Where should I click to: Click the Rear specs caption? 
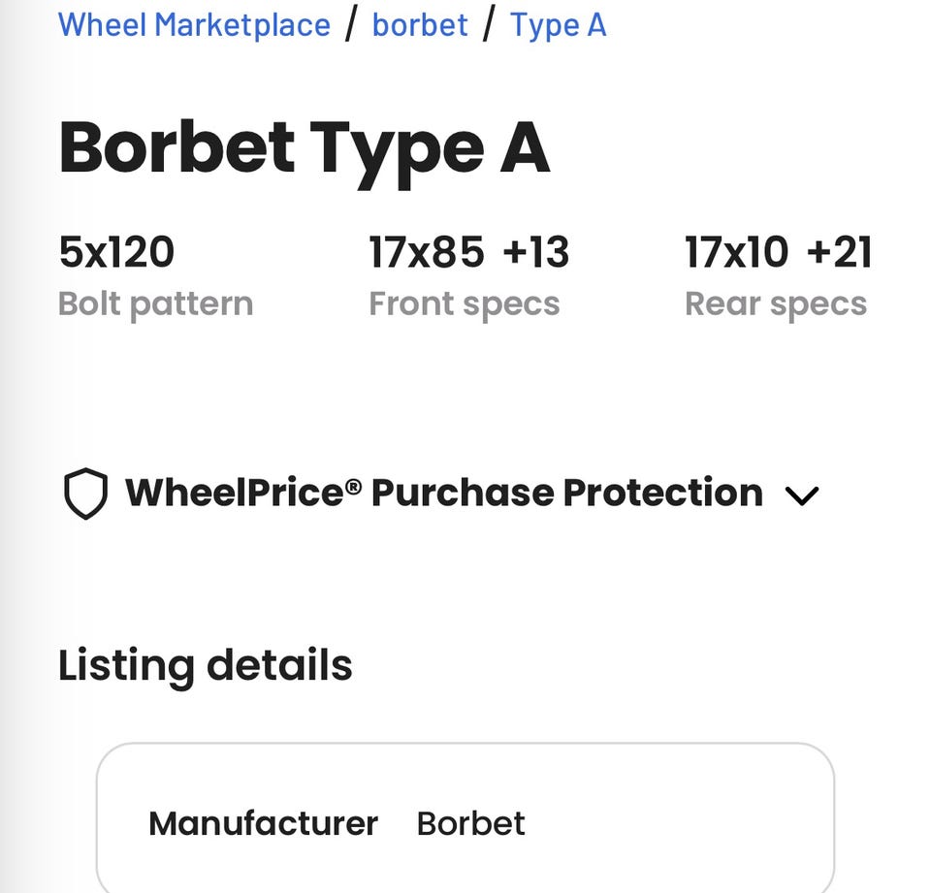pos(775,303)
